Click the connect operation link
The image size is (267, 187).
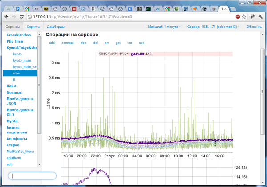click(68, 43)
